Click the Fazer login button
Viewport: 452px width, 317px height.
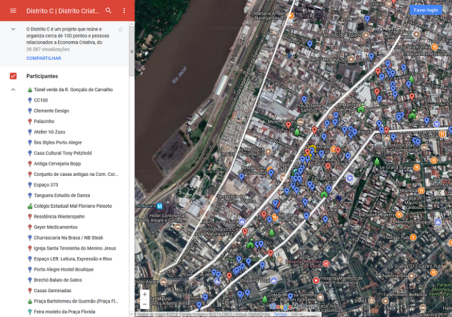pyautogui.click(x=426, y=10)
